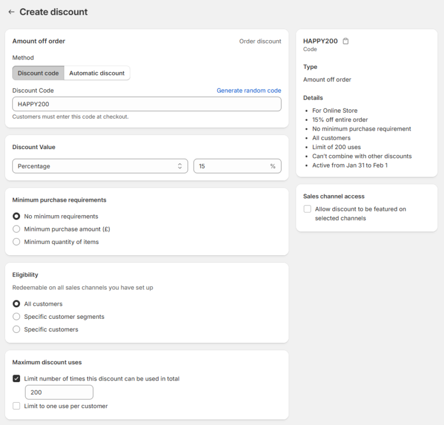The image size is (444, 425).
Task: Choose Minimum purchase amount (£) option
Action: (16, 229)
